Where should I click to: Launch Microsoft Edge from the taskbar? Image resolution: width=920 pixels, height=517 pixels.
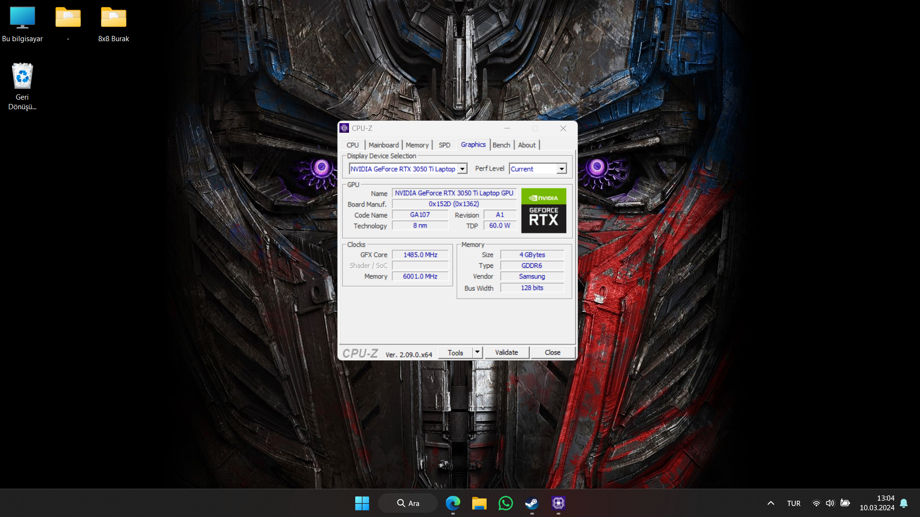click(453, 503)
